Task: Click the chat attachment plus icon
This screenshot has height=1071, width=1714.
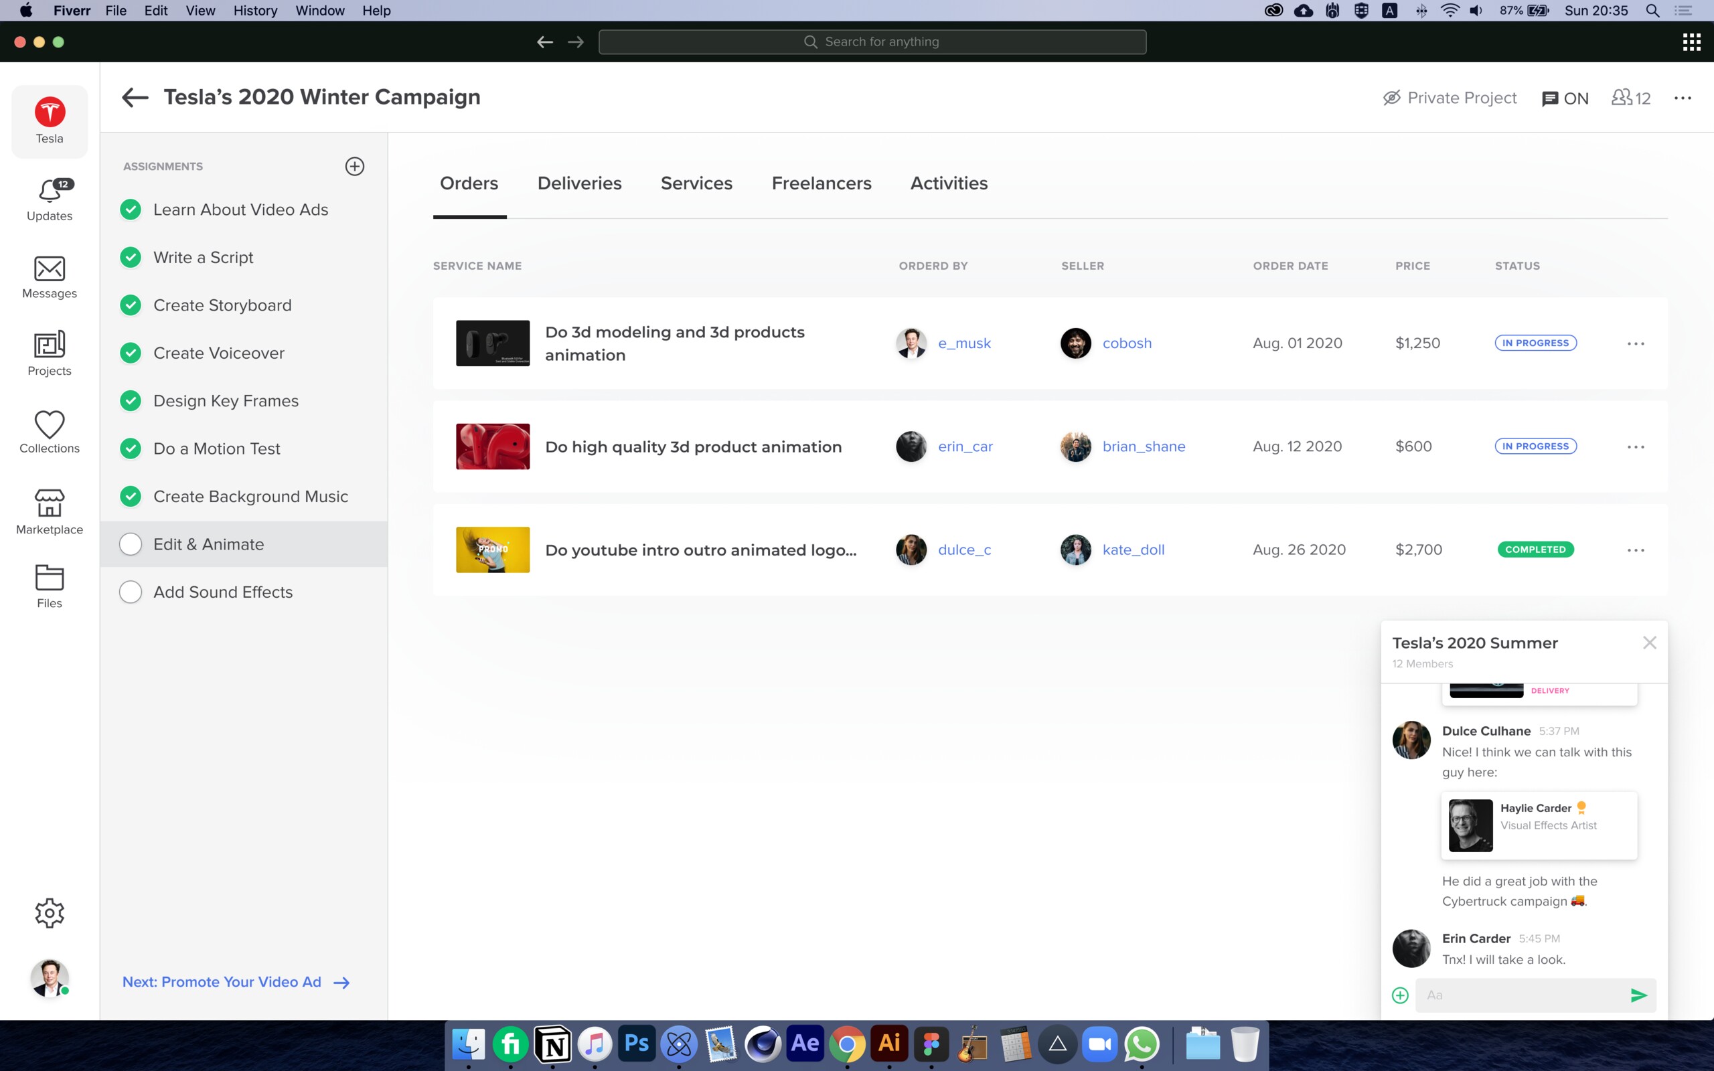Action: point(1399,995)
